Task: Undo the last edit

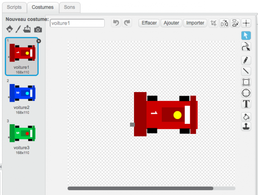Action: pos(116,23)
